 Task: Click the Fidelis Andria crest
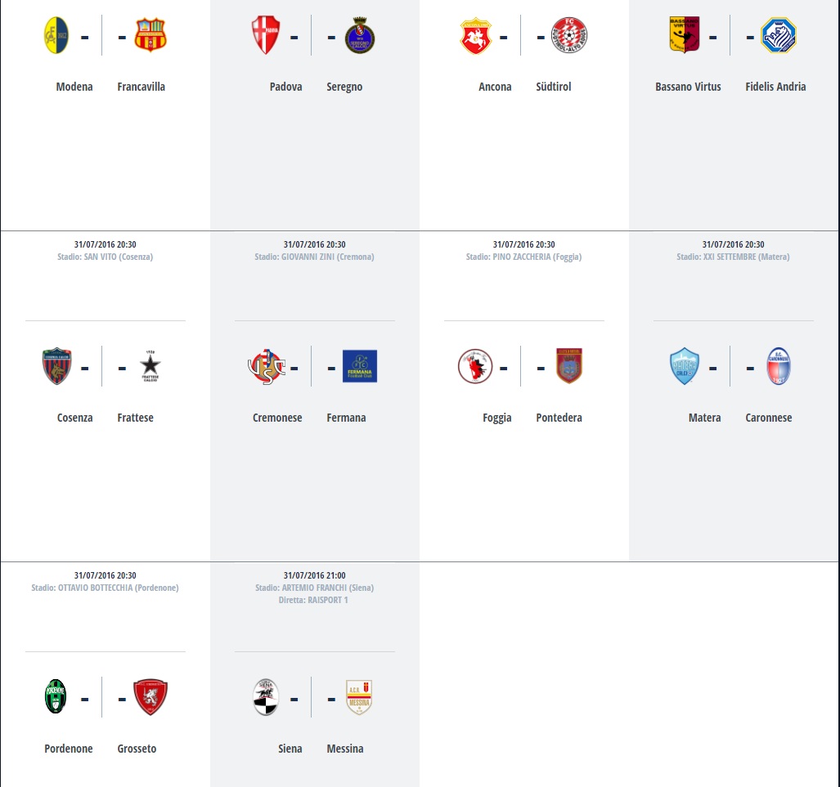(x=779, y=35)
